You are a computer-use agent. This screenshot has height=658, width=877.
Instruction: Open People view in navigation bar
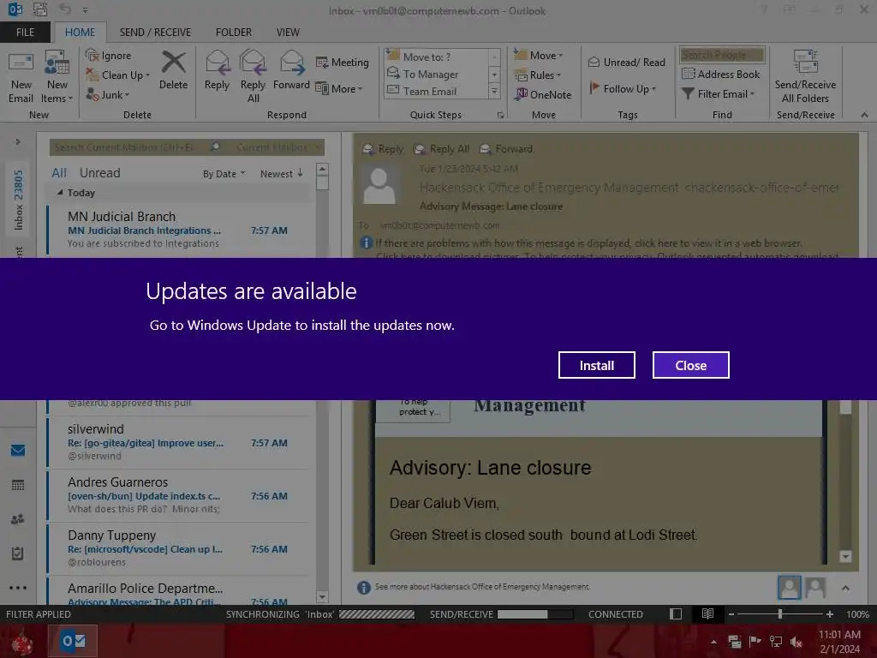18,519
